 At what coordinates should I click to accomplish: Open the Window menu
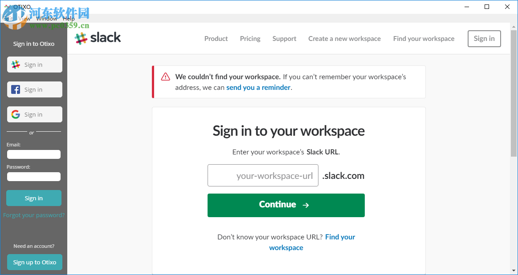tap(47, 19)
